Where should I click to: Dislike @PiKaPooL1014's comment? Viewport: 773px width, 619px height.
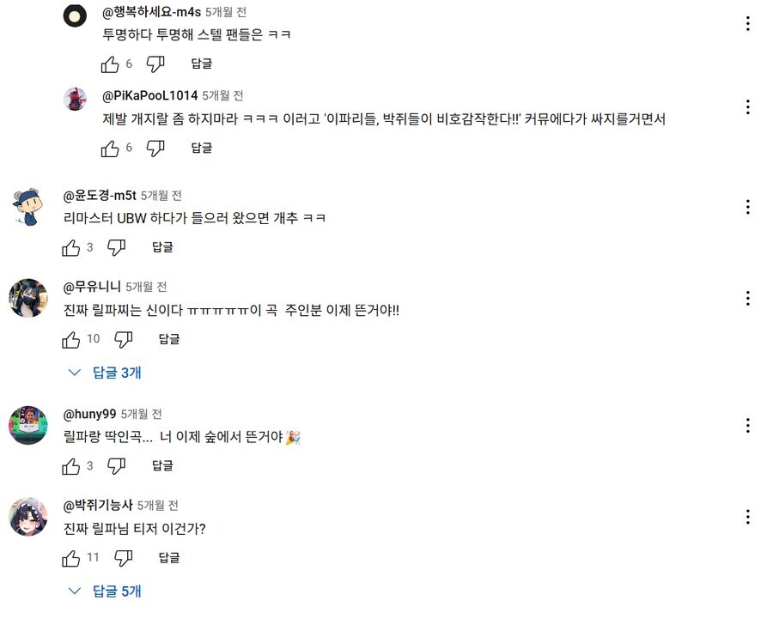(155, 148)
